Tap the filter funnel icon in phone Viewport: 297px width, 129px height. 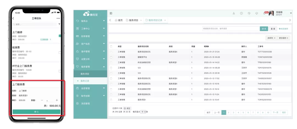(59, 24)
